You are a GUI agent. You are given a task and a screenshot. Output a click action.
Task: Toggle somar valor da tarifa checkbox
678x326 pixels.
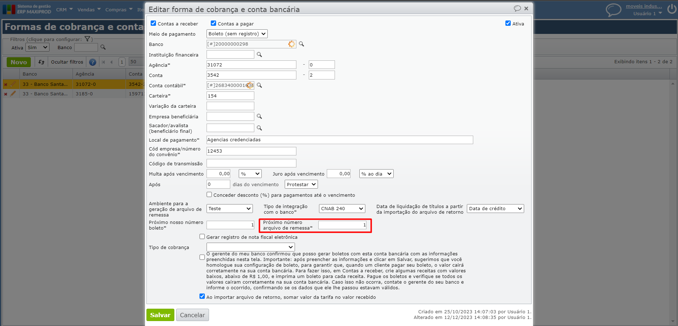(202, 296)
